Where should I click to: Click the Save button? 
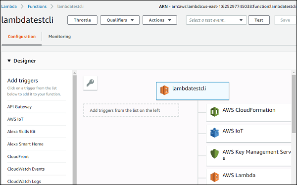click(x=285, y=20)
